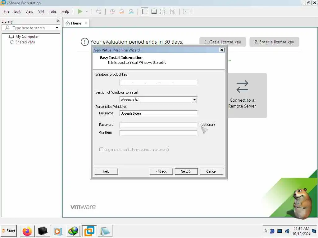Click the wizard Cancel button
The image size is (318, 238).
[x=211, y=171]
